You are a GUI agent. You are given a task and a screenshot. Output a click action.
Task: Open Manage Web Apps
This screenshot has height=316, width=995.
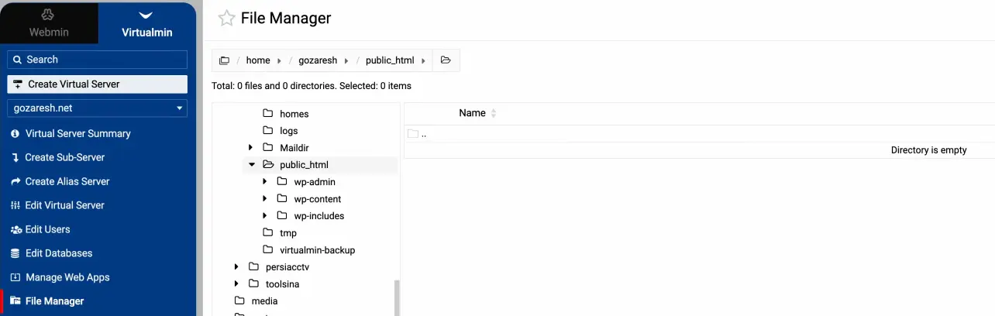tap(67, 277)
